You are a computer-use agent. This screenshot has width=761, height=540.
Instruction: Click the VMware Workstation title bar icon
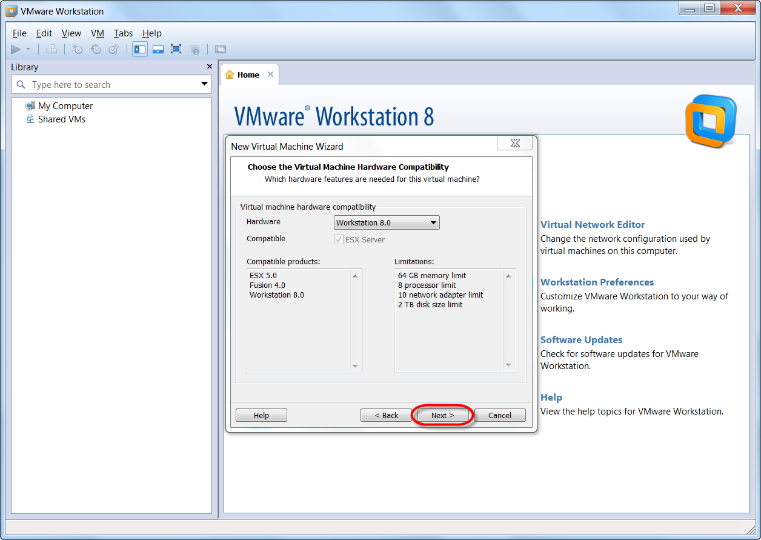click(x=11, y=11)
